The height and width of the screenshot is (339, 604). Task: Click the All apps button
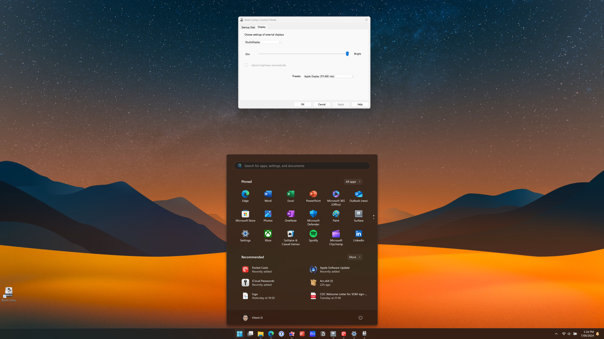point(353,182)
